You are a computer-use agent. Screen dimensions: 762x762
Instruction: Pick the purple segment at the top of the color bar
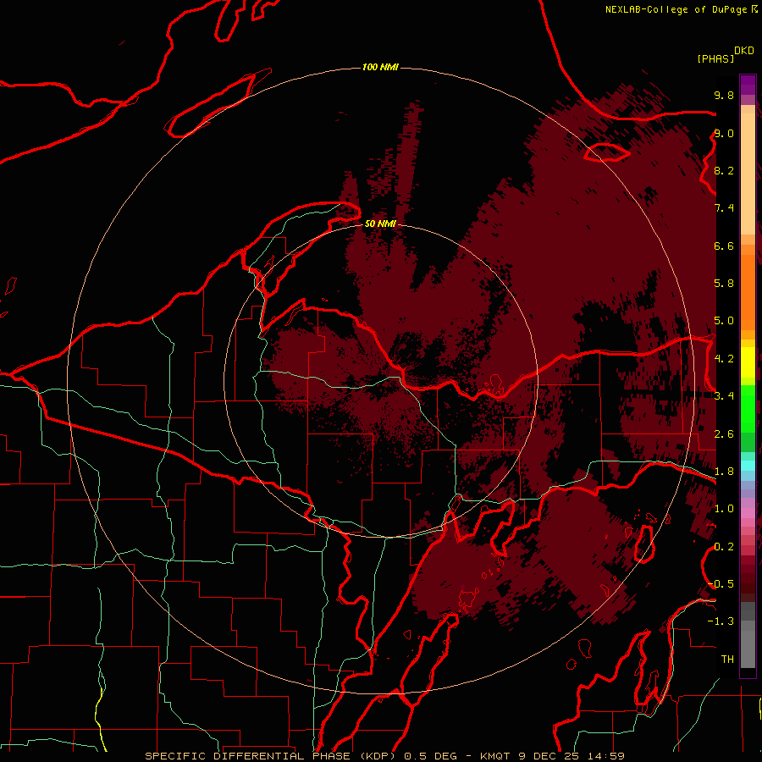[x=748, y=85]
